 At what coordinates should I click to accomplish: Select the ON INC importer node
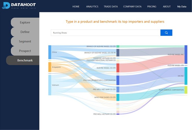pos(186,76)
